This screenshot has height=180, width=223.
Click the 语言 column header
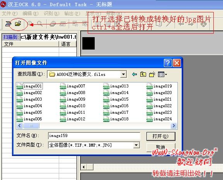pyautogui.click(x=68, y=44)
